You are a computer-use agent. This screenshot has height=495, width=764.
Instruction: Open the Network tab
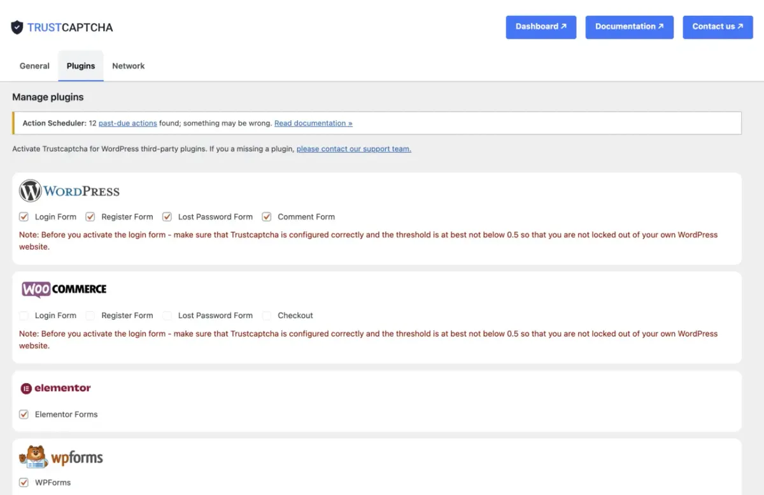click(x=129, y=66)
